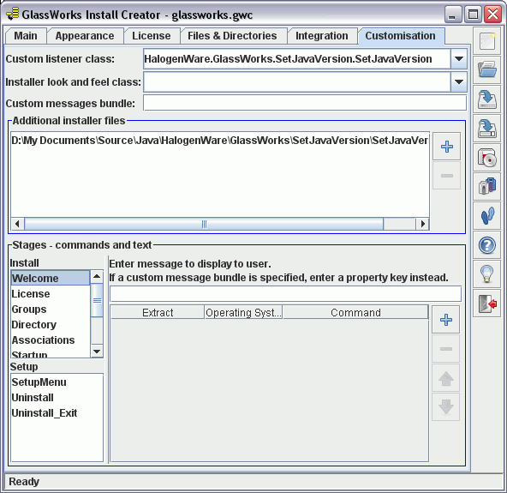Click the Install list scroll up arrow
Viewport: 507px width, 493px height.
97,276
